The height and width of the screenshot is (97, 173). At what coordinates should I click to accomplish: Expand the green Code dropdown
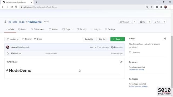pos(118,39)
